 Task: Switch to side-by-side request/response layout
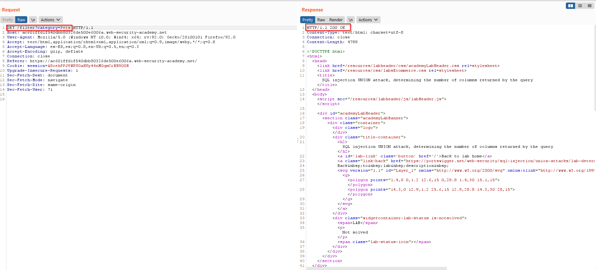570,6
